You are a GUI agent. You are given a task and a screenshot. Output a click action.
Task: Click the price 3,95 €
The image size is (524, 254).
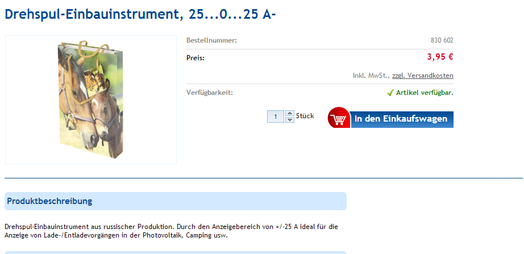point(440,57)
